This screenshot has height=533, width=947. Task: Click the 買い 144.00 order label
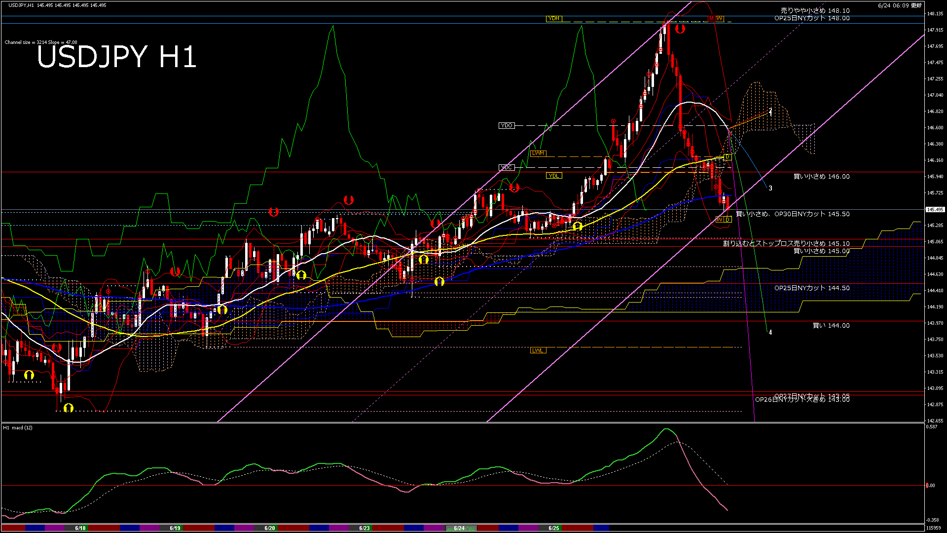tap(831, 326)
